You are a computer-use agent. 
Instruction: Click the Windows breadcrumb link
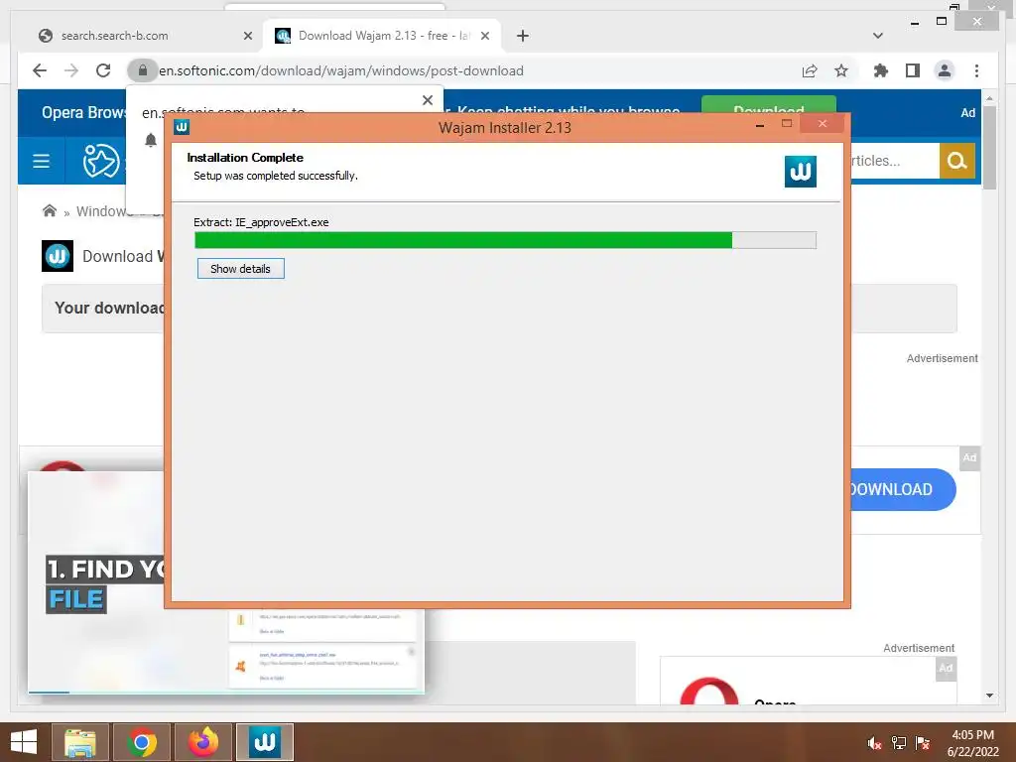coord(101,211)
